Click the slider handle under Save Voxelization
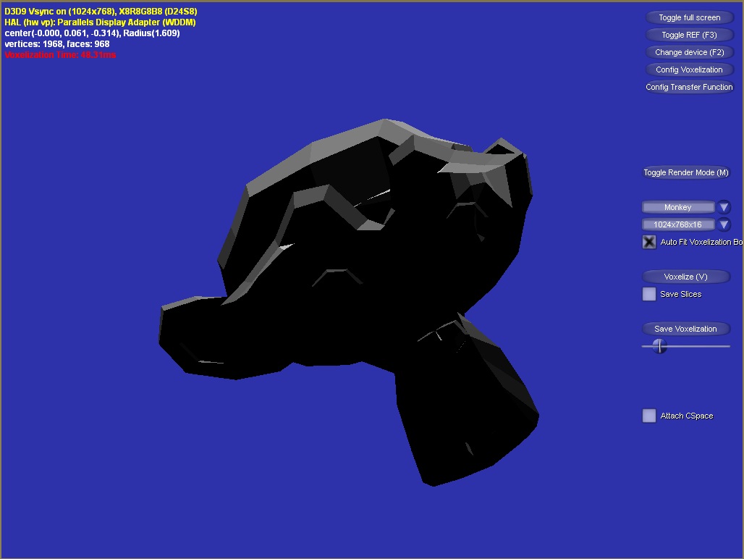 tap(659, 346)
